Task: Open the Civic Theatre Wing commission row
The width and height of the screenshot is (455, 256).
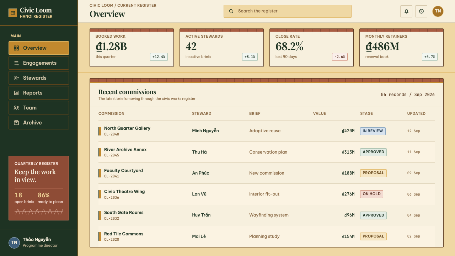Action: coord(267,194)
